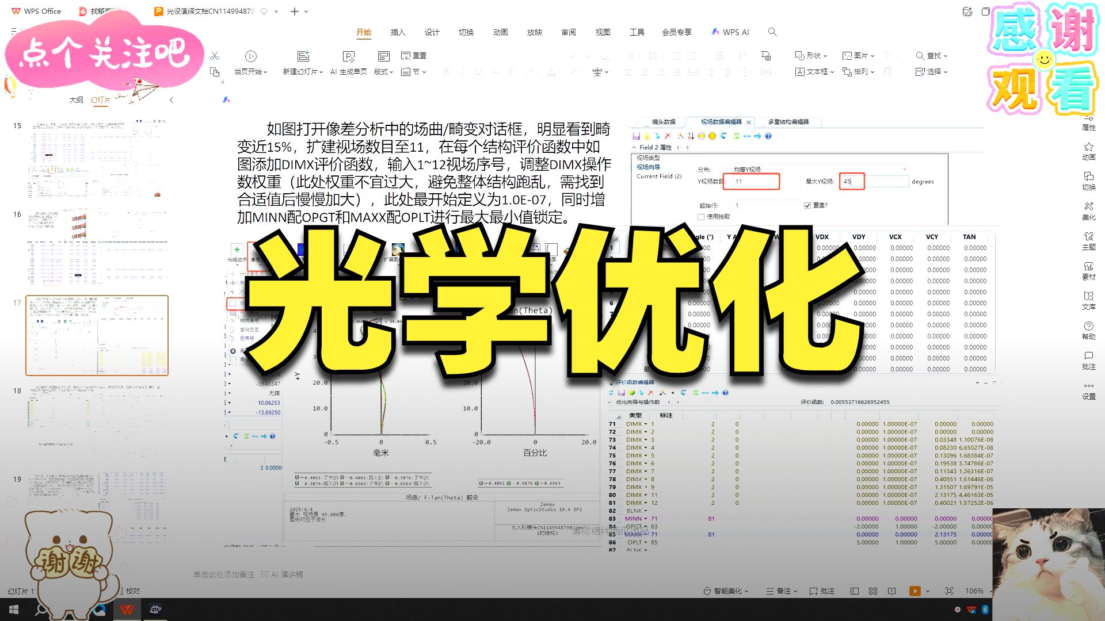1105x621 pixels.
Task: Open the 插入 ribbon tab
Action: (398, 32)
